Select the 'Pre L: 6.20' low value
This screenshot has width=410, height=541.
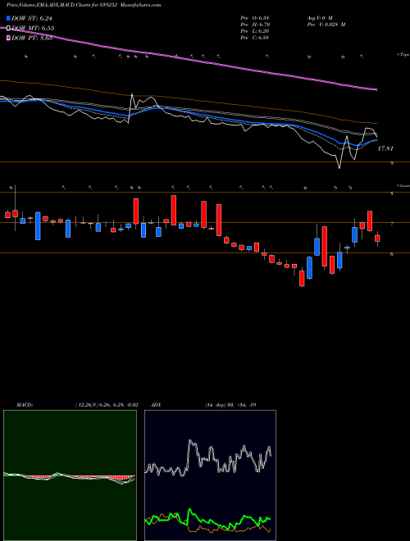[x=255, y=31]
